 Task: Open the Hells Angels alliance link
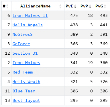(x=27, y=25)
